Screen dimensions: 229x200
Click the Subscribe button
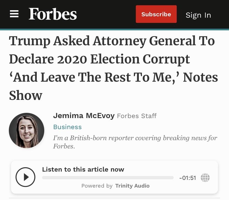(x=156, y=14)
